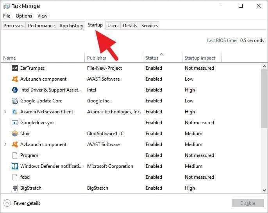Click the f.lux app icon
268x213 pixels.
(15, 134)
